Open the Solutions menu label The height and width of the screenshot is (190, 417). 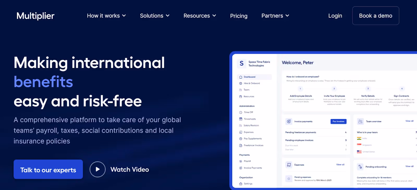coord(152,16)
